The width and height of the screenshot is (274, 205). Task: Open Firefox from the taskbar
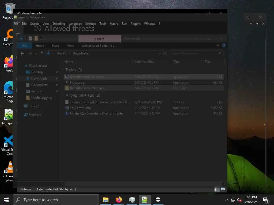119,200
